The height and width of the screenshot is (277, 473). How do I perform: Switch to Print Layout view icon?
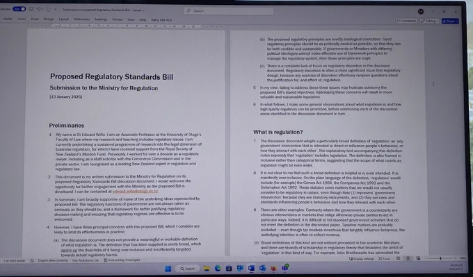pos(408,258)
